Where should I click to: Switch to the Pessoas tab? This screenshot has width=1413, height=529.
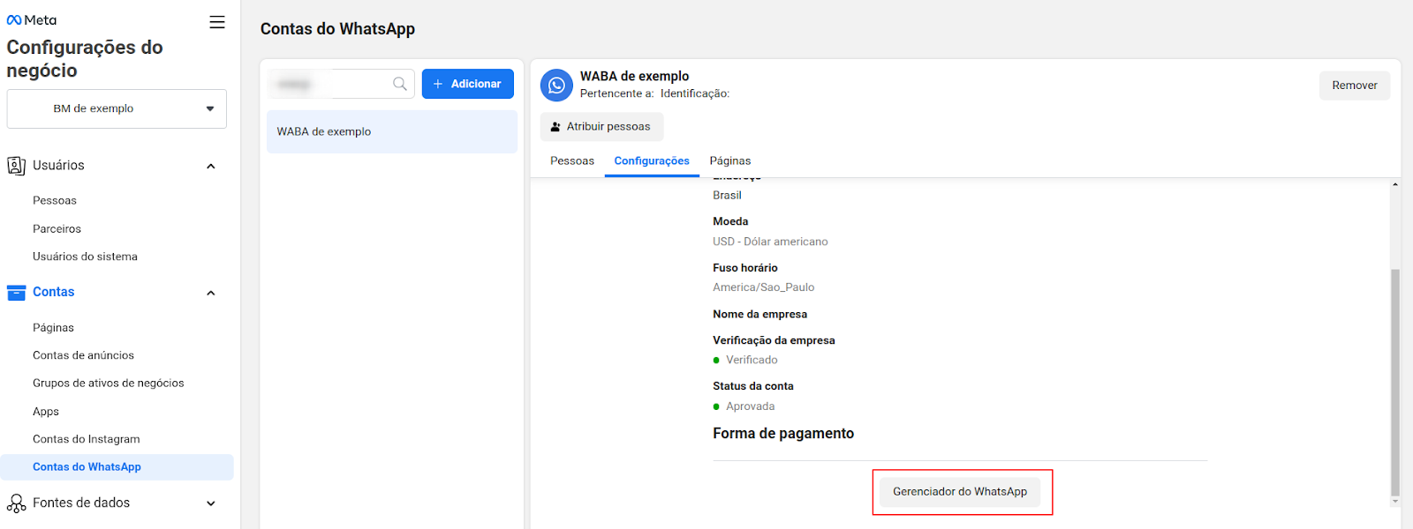coord(572,160)
